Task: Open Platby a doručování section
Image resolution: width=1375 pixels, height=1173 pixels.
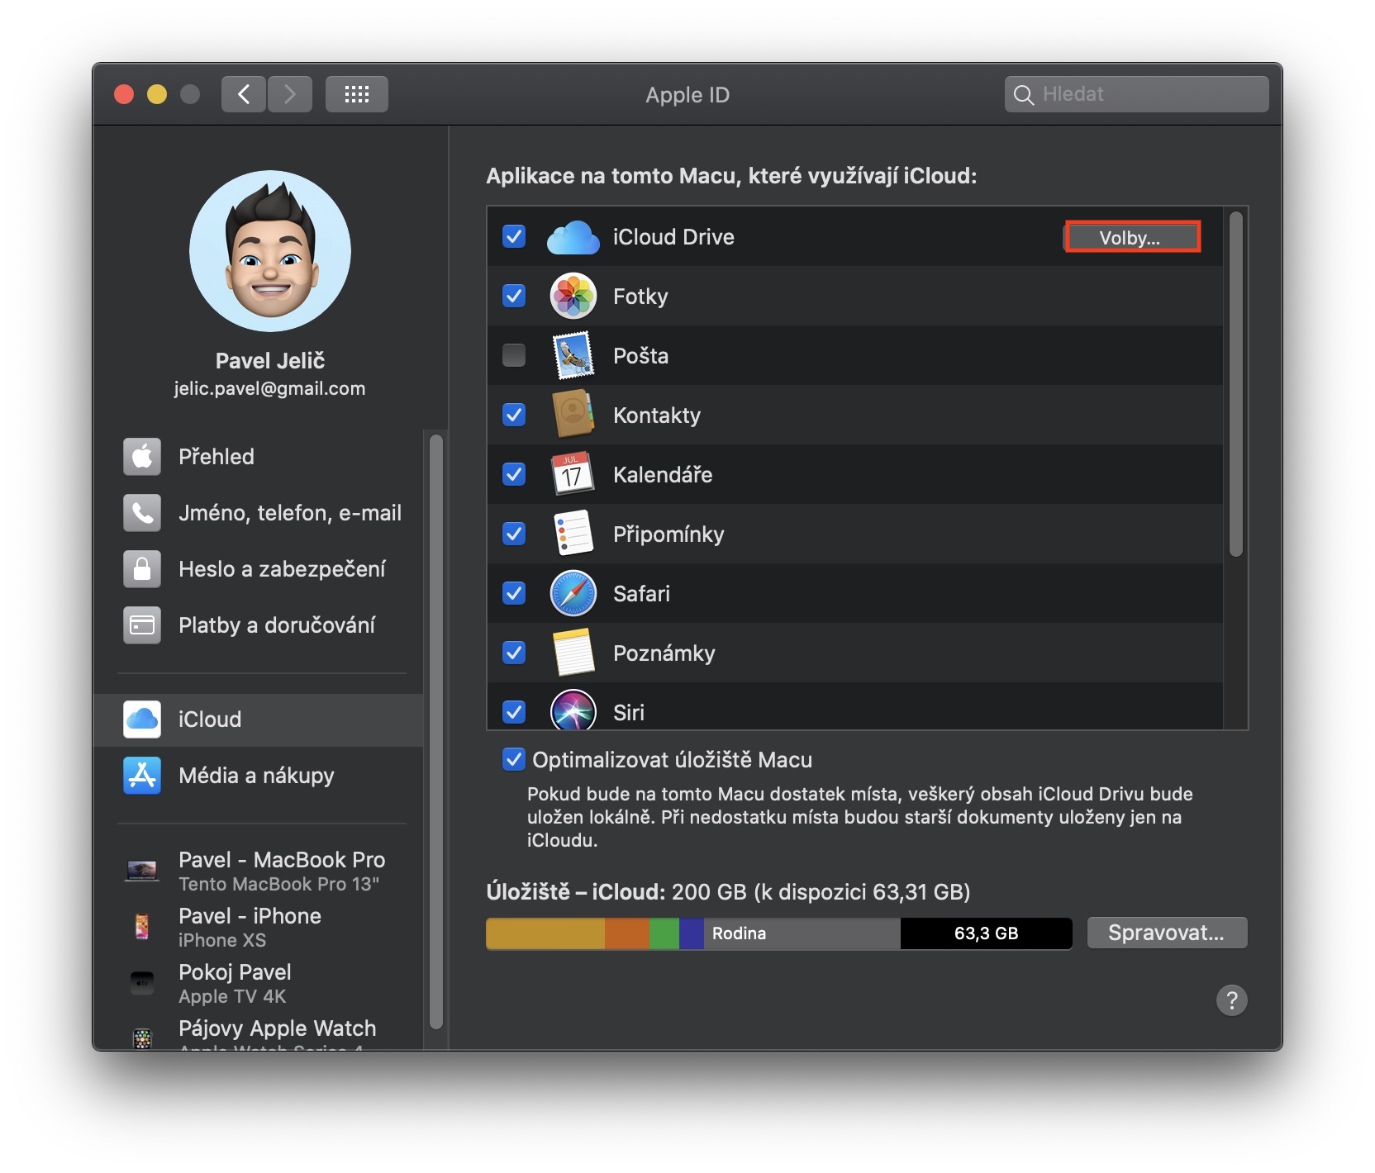Action: [259, 625]
